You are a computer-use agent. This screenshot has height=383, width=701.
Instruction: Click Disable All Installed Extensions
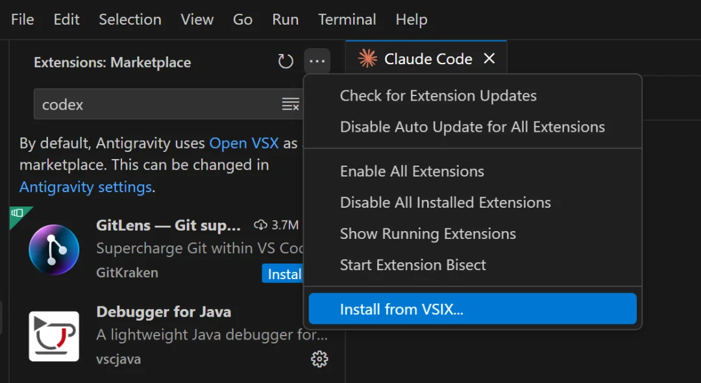pyautogui.click(x=445, y=203)
